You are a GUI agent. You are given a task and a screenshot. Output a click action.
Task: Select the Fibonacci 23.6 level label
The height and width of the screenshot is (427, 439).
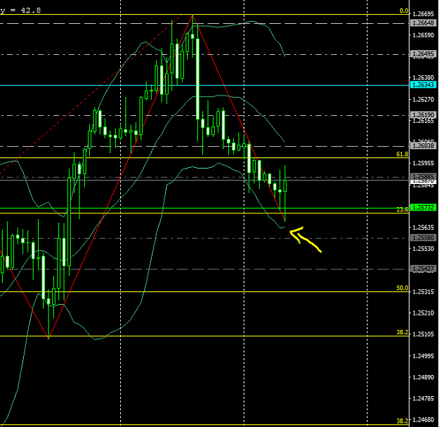[402, 209]
